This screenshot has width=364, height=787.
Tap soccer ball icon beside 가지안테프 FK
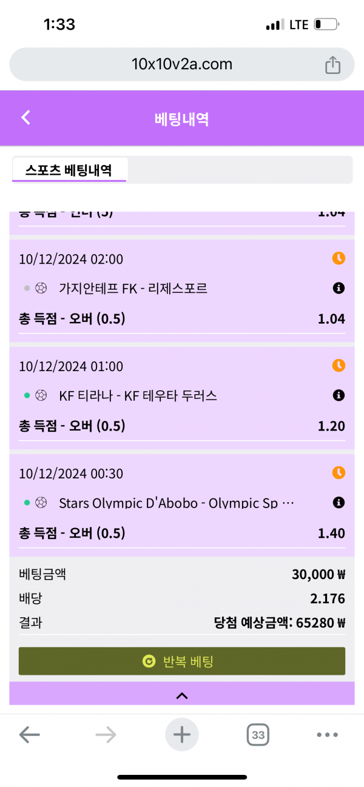pyautogui.click(x=41, y=289)
